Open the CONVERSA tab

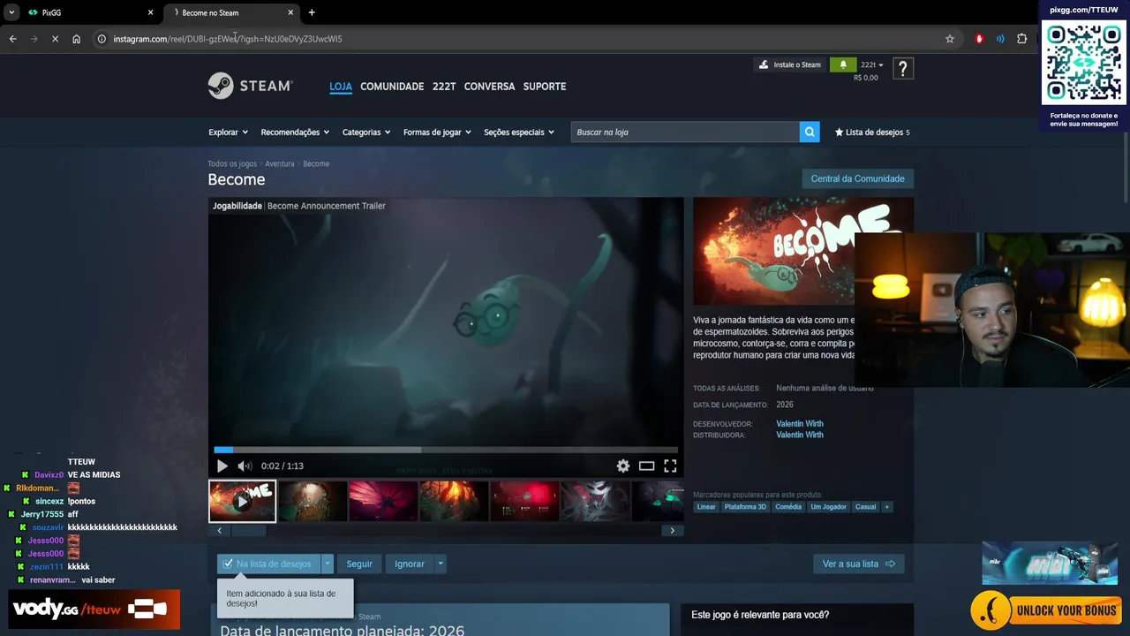(489, 87)
